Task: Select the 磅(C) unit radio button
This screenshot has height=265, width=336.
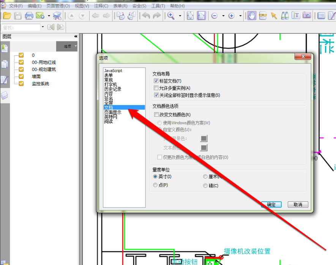Action: (205, 186)
